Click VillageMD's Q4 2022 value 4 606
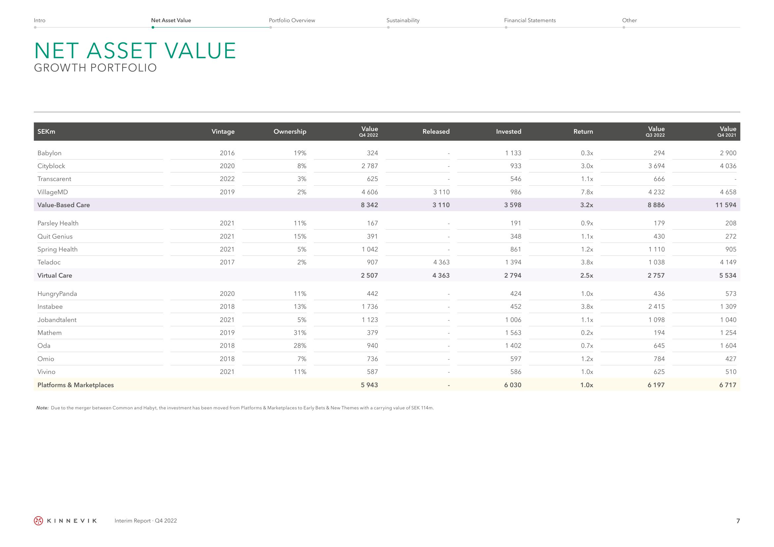 pos(370,192)
